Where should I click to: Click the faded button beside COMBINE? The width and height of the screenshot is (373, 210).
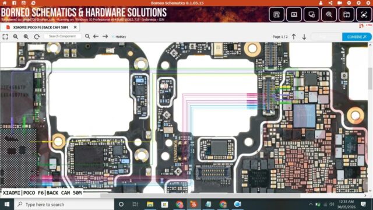pyautogui.click(x=326, y=37)
